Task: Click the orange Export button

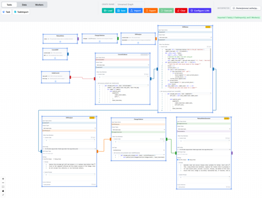Action: click(x=151, y=10)
